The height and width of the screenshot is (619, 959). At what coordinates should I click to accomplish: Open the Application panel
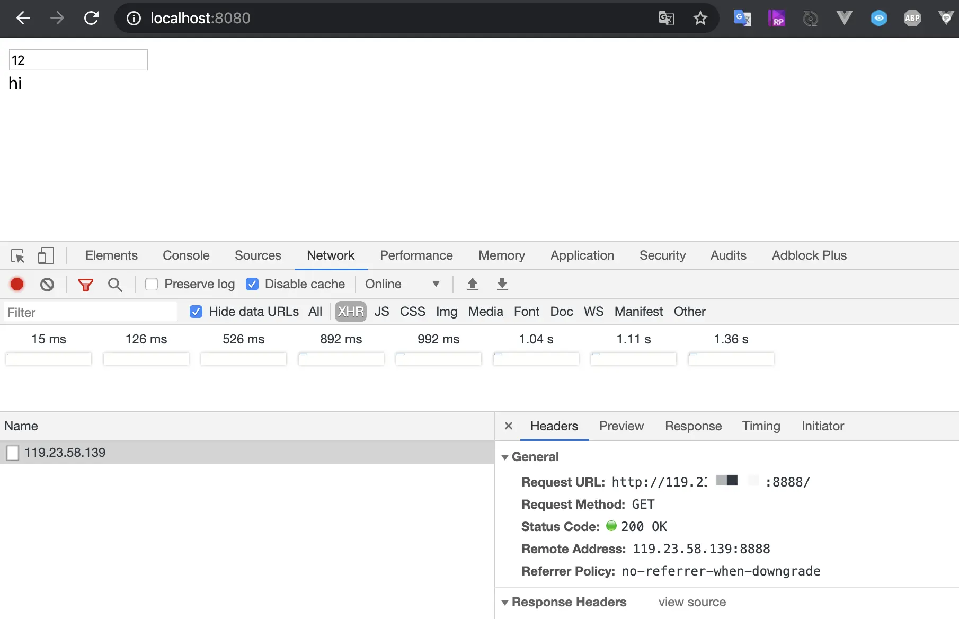click(582, 255)
